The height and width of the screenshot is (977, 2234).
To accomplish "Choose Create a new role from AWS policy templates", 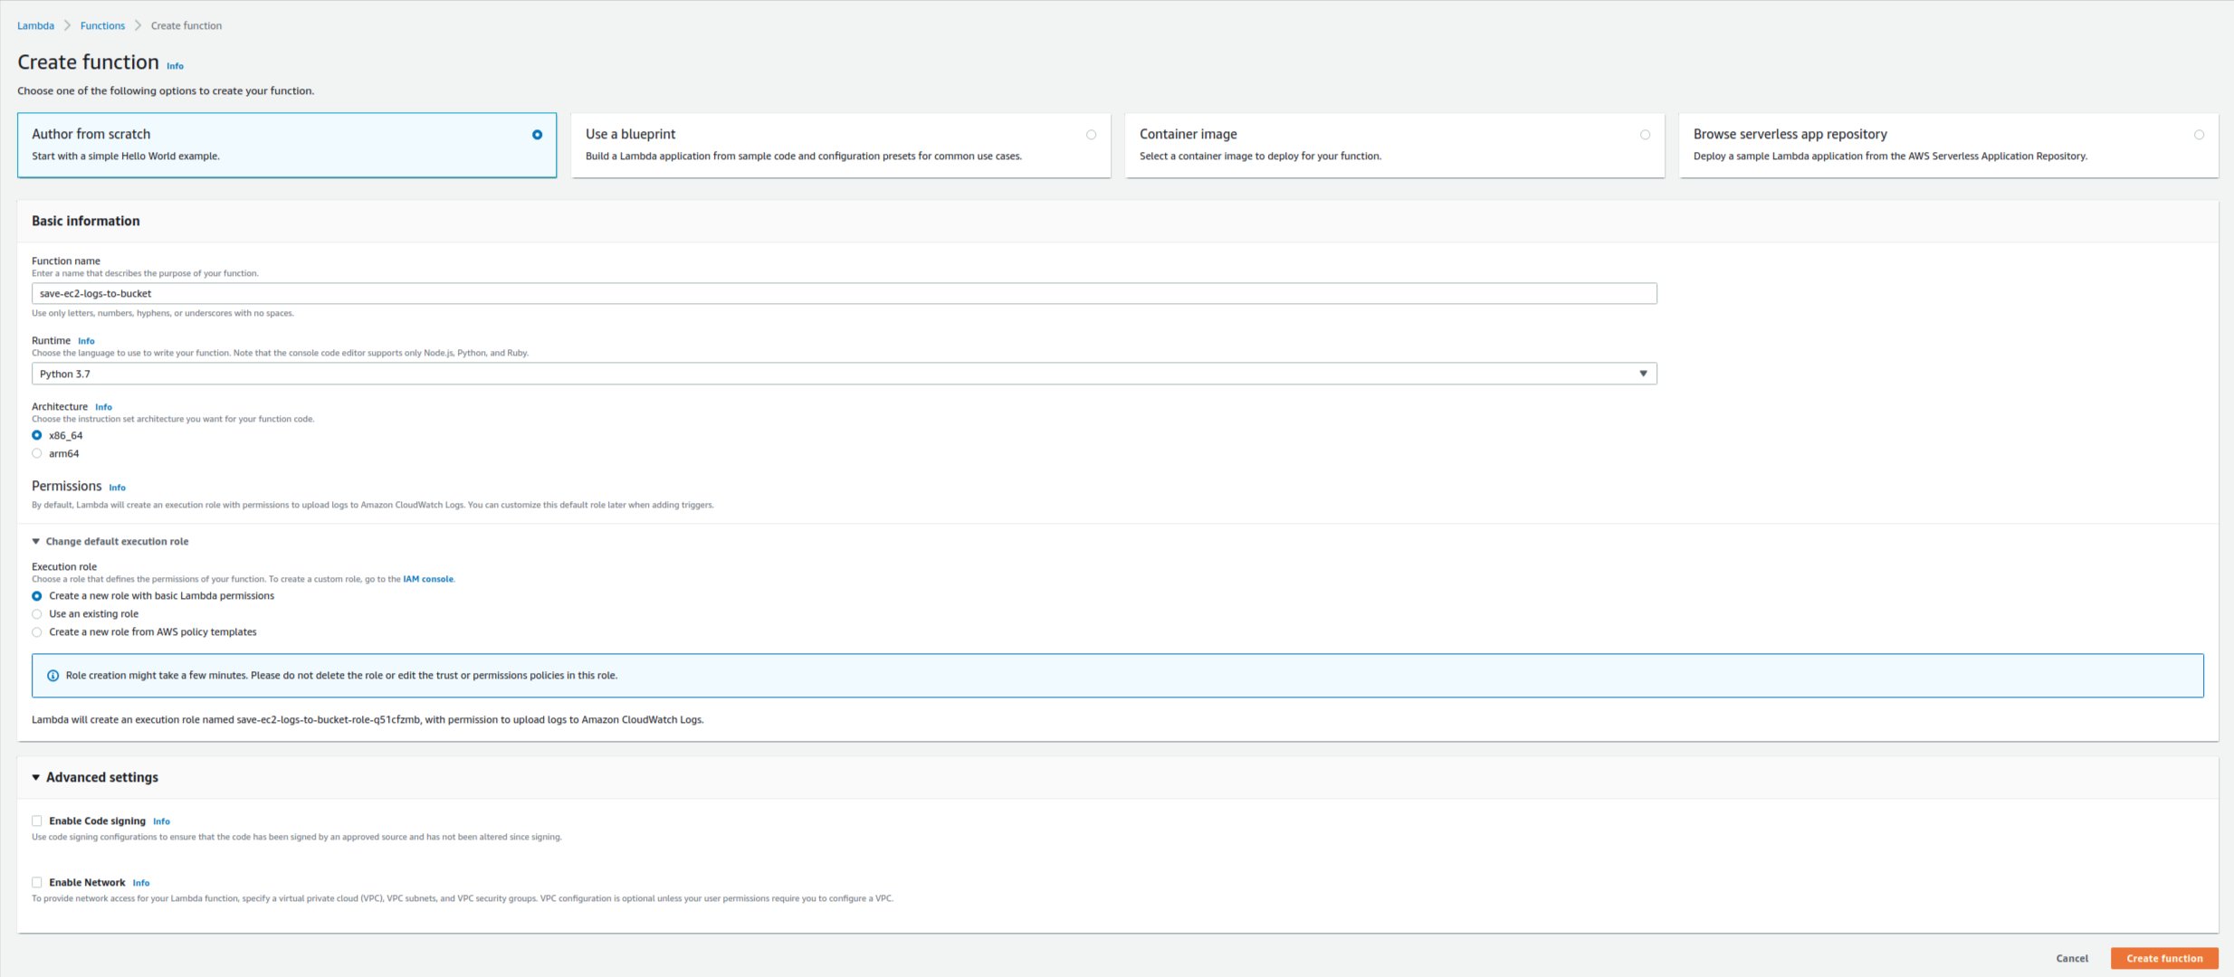I will click(x=37, y=632).
